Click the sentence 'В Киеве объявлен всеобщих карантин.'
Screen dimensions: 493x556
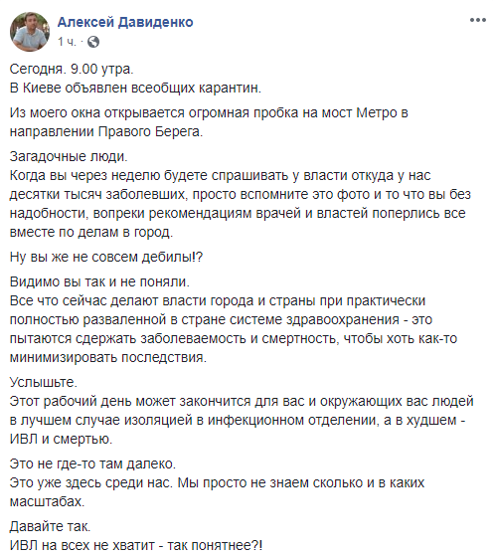(135, 88)
